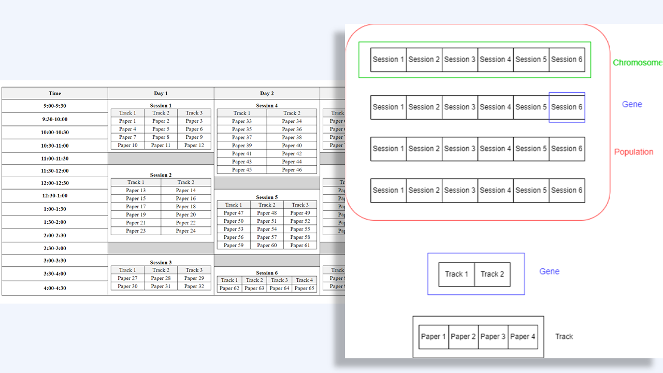
Task: Select the Paper 47 cell
Action: (234, 213)
